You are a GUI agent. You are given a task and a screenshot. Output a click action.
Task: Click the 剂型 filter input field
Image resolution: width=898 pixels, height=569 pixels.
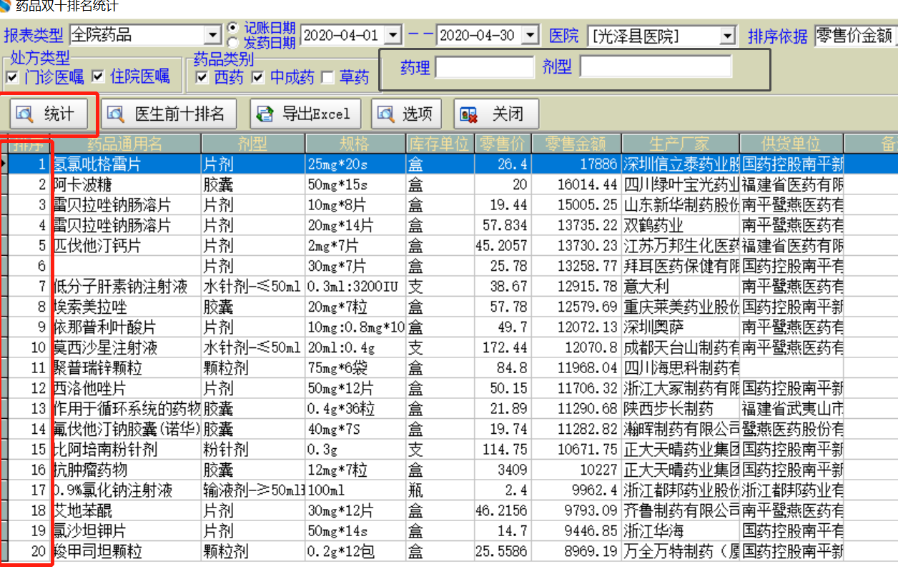[656, 67]
